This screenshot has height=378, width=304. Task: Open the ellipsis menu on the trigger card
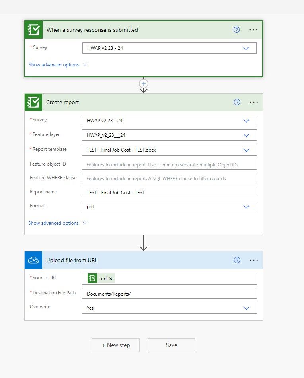pos(253,30)
